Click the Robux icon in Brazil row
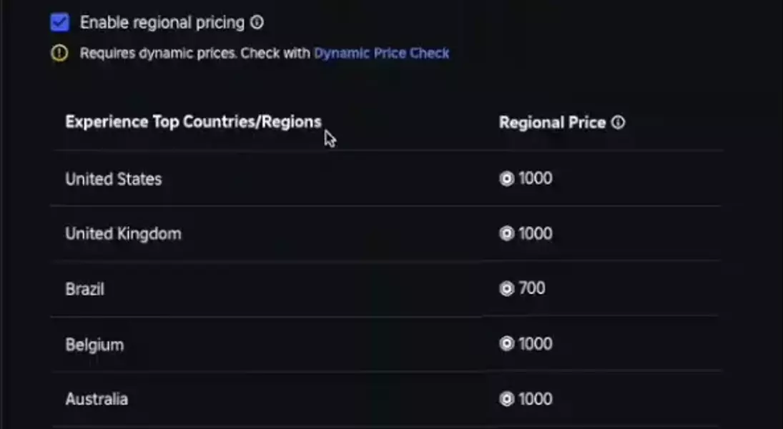Image resolution: width=783 pixels, height=429 pixels. 507,289
